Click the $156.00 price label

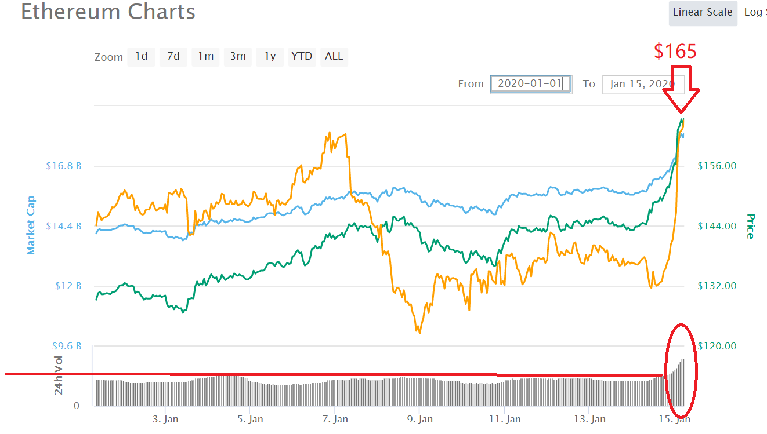coord(717,166)
